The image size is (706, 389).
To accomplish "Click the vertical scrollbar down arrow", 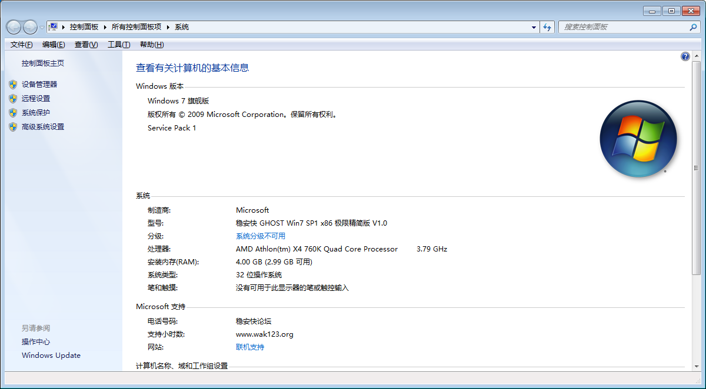I will (x=697, y=367).
